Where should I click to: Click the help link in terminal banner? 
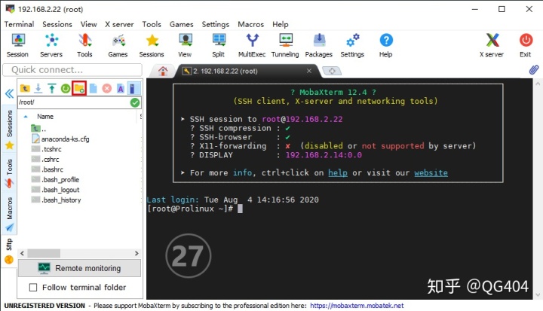click(338, 172)
